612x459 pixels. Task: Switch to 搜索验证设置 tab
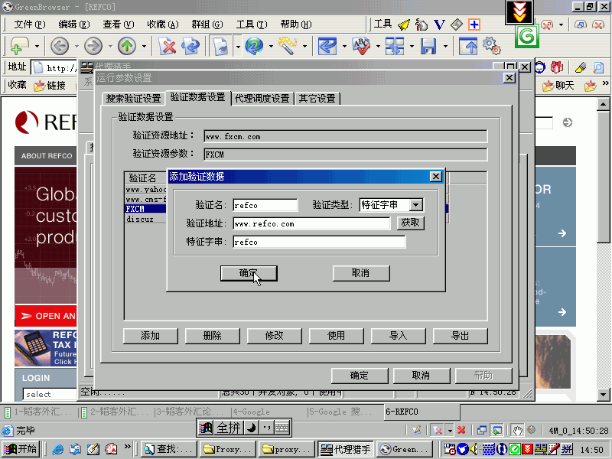133,99
